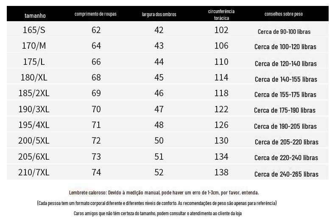This screenshot has width=335, height=219.
Task: Click the 175/L size cell
Action: 34,61
